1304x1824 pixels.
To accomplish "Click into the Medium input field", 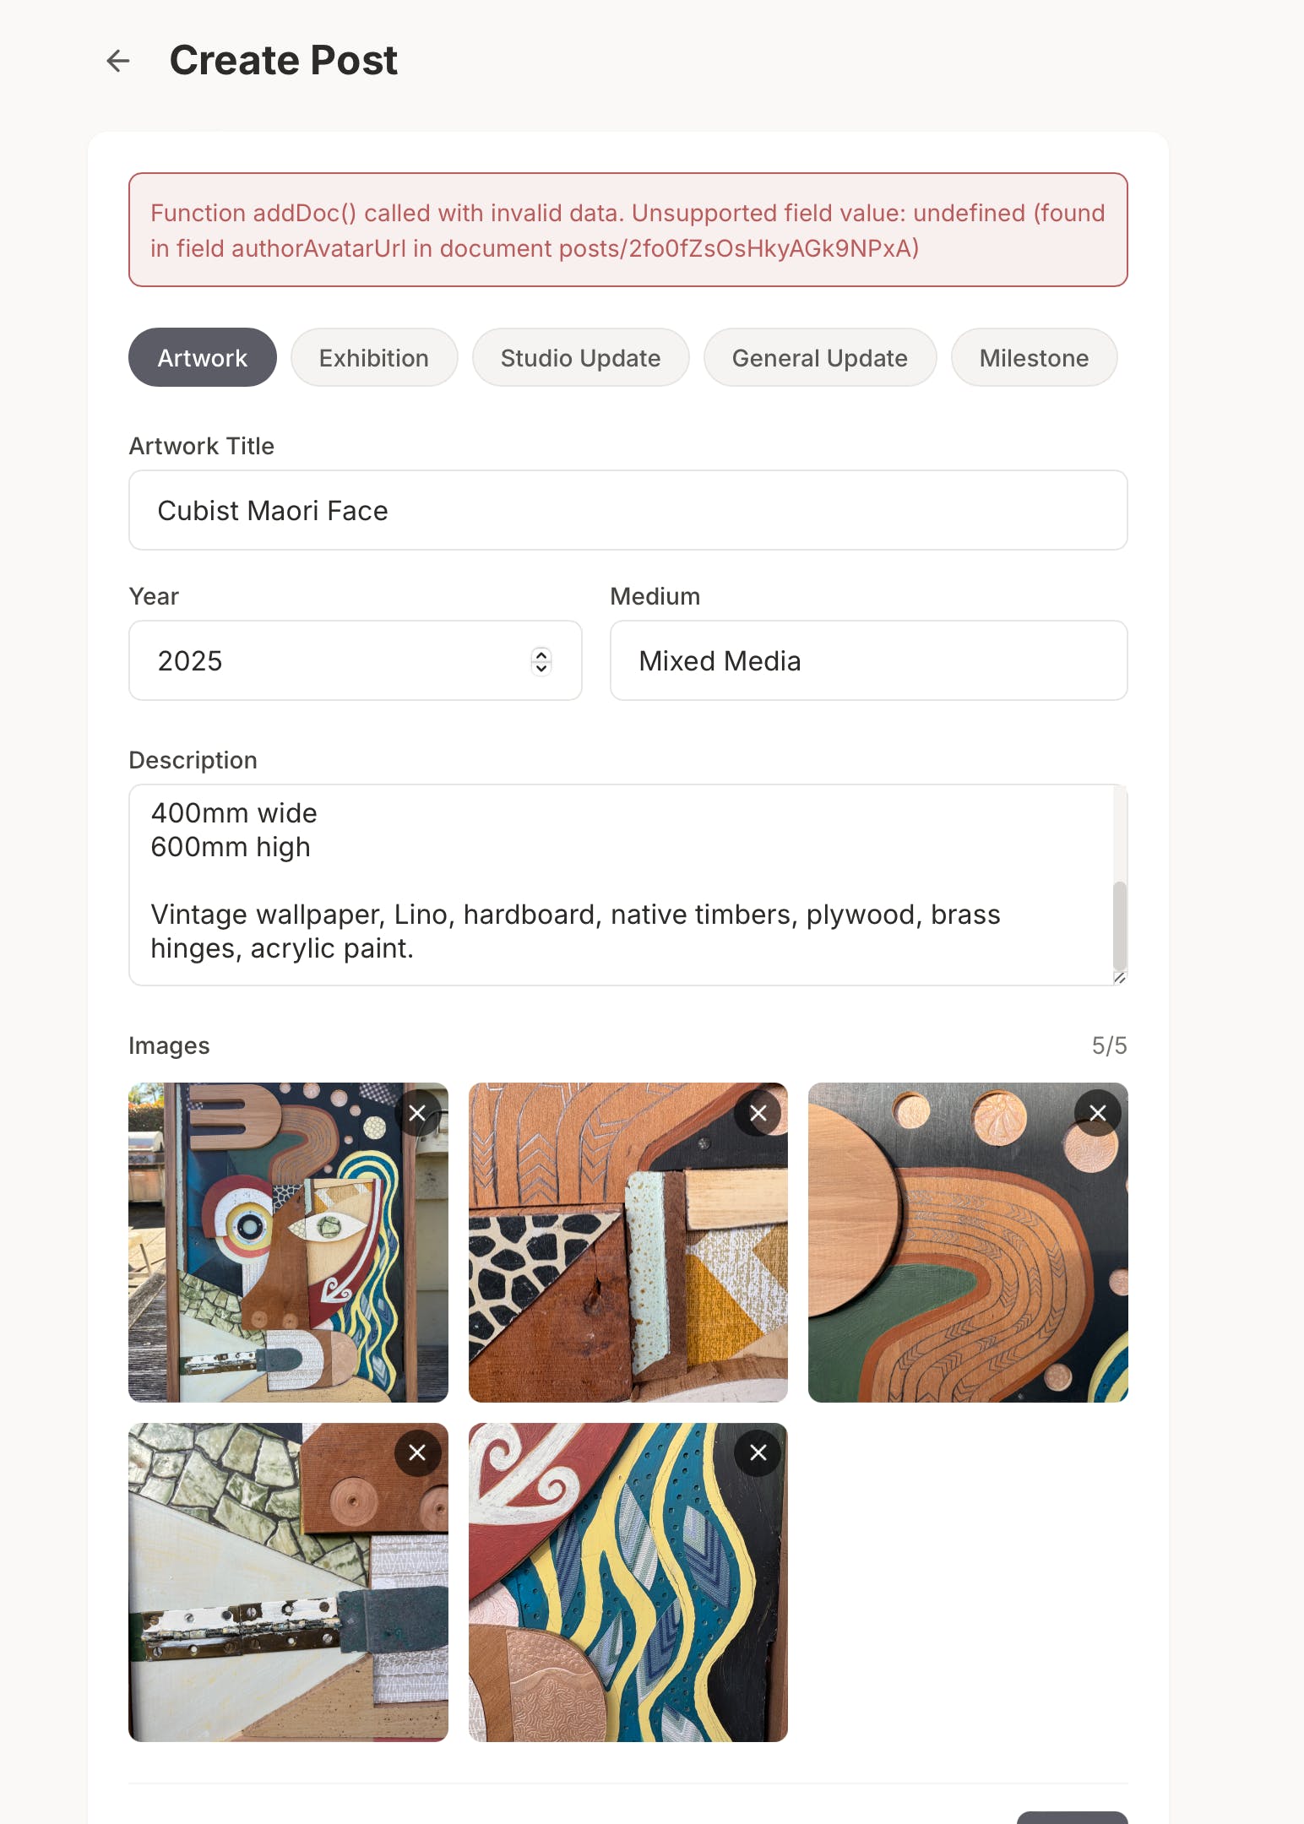I will (869, 660).
